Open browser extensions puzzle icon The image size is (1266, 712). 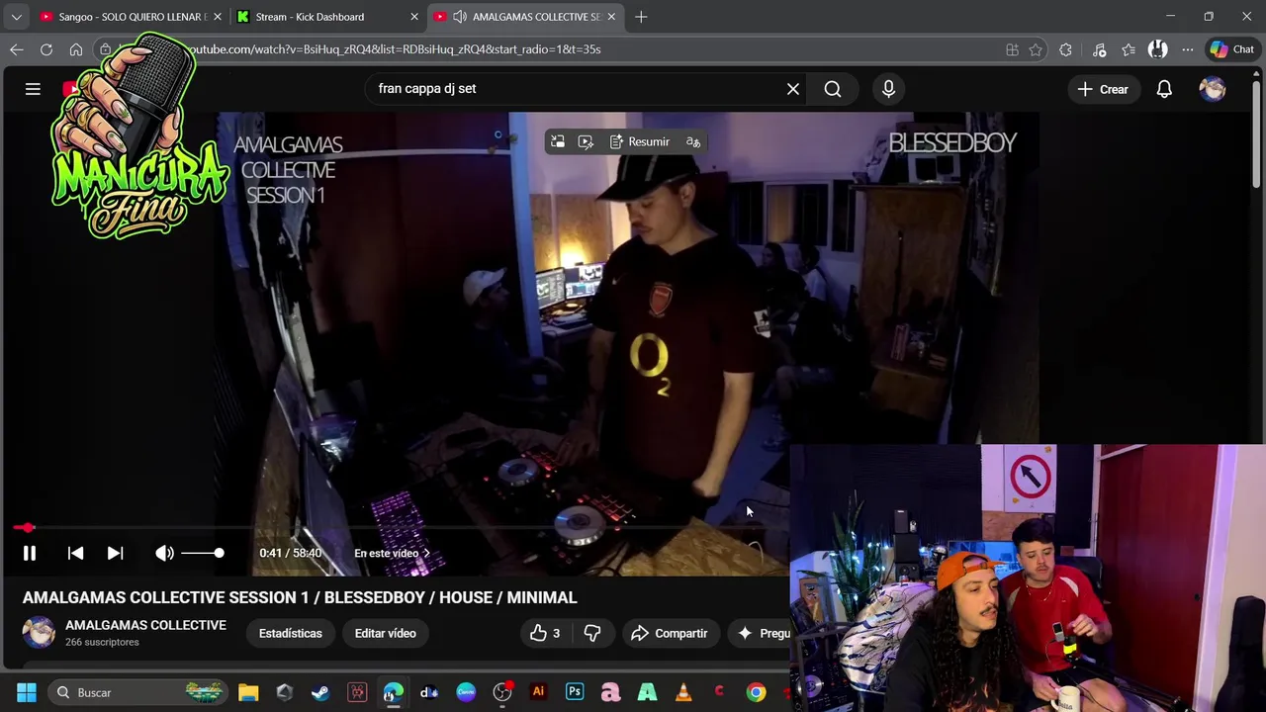[x=1065, y=49]
